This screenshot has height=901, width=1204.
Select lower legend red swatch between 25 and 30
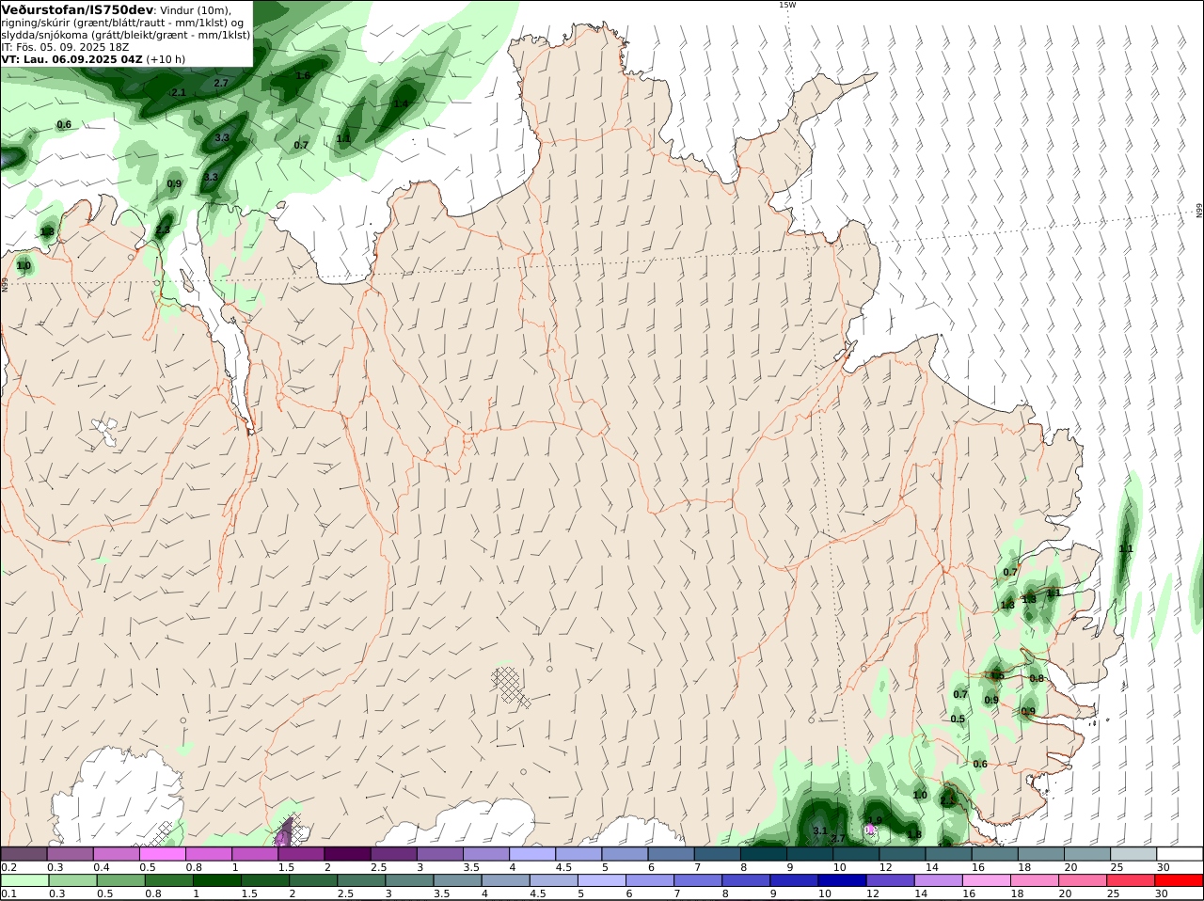tap(1131, 880)
